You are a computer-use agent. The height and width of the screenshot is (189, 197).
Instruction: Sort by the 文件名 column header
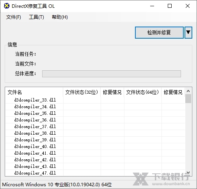[x=34, y=92]
